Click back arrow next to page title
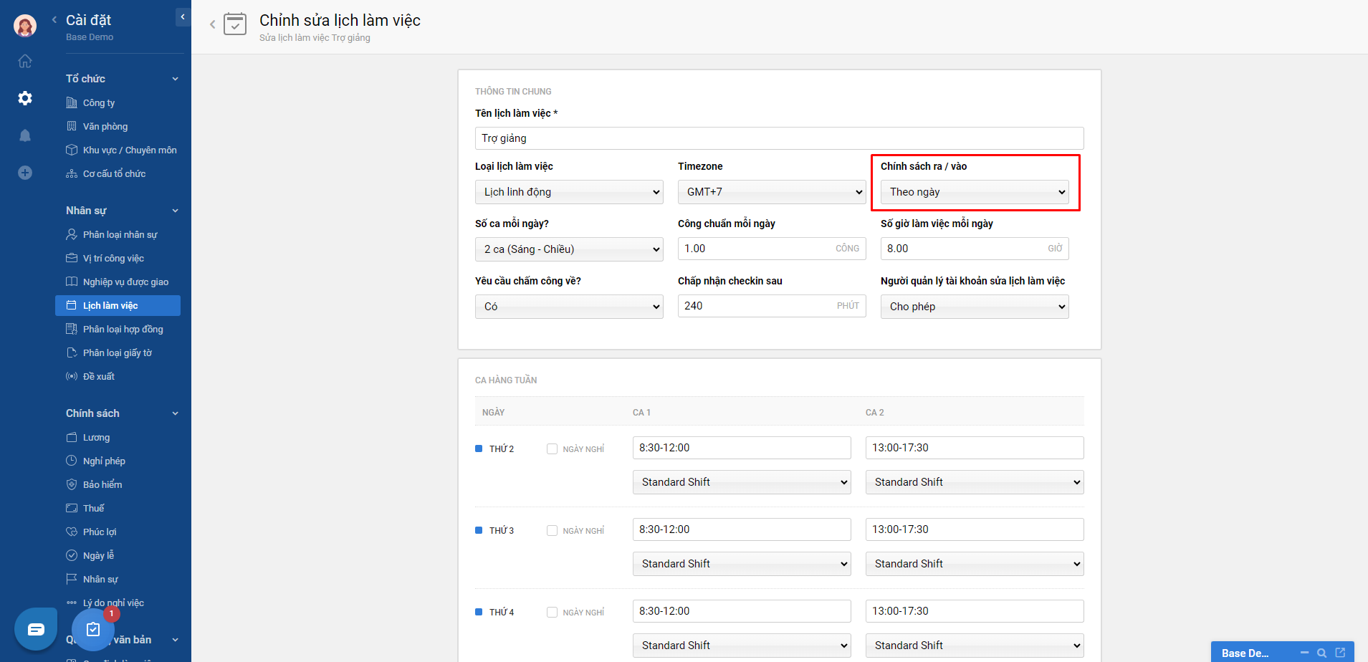The width and height of the screenshot is (1368, 662). coord(213,24)
